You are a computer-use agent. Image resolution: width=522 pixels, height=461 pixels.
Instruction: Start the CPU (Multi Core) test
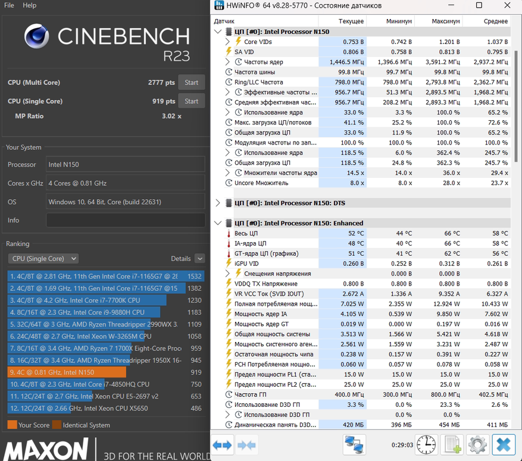pyautogui.click(x=192, y=83)
